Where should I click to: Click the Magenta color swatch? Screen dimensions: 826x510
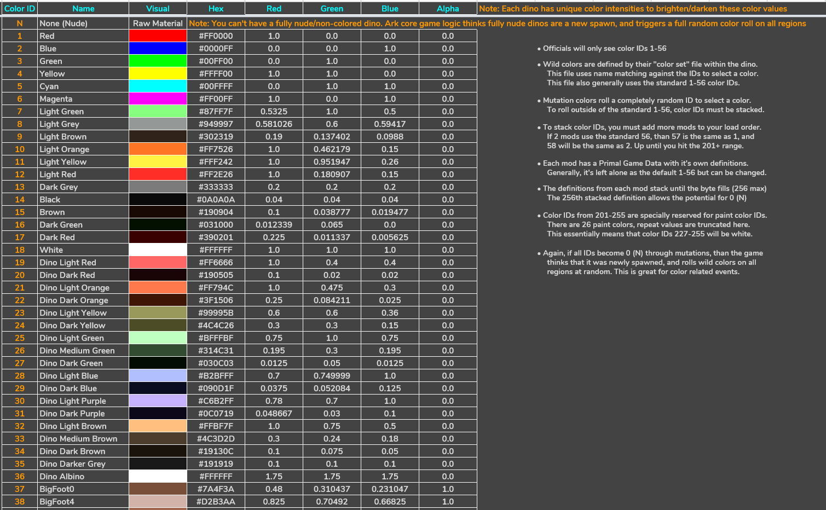[158, 98]
